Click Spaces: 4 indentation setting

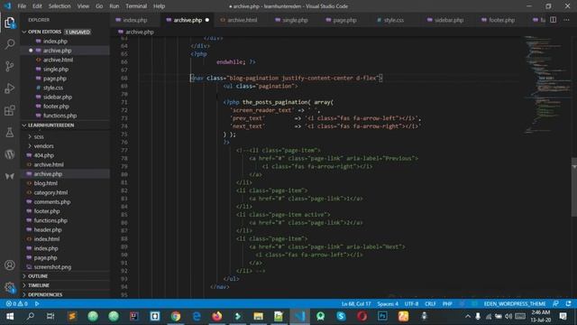point(388,303)
